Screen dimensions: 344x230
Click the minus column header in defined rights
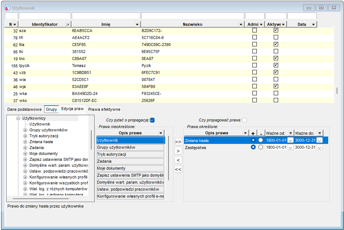[x=261, y=133]
